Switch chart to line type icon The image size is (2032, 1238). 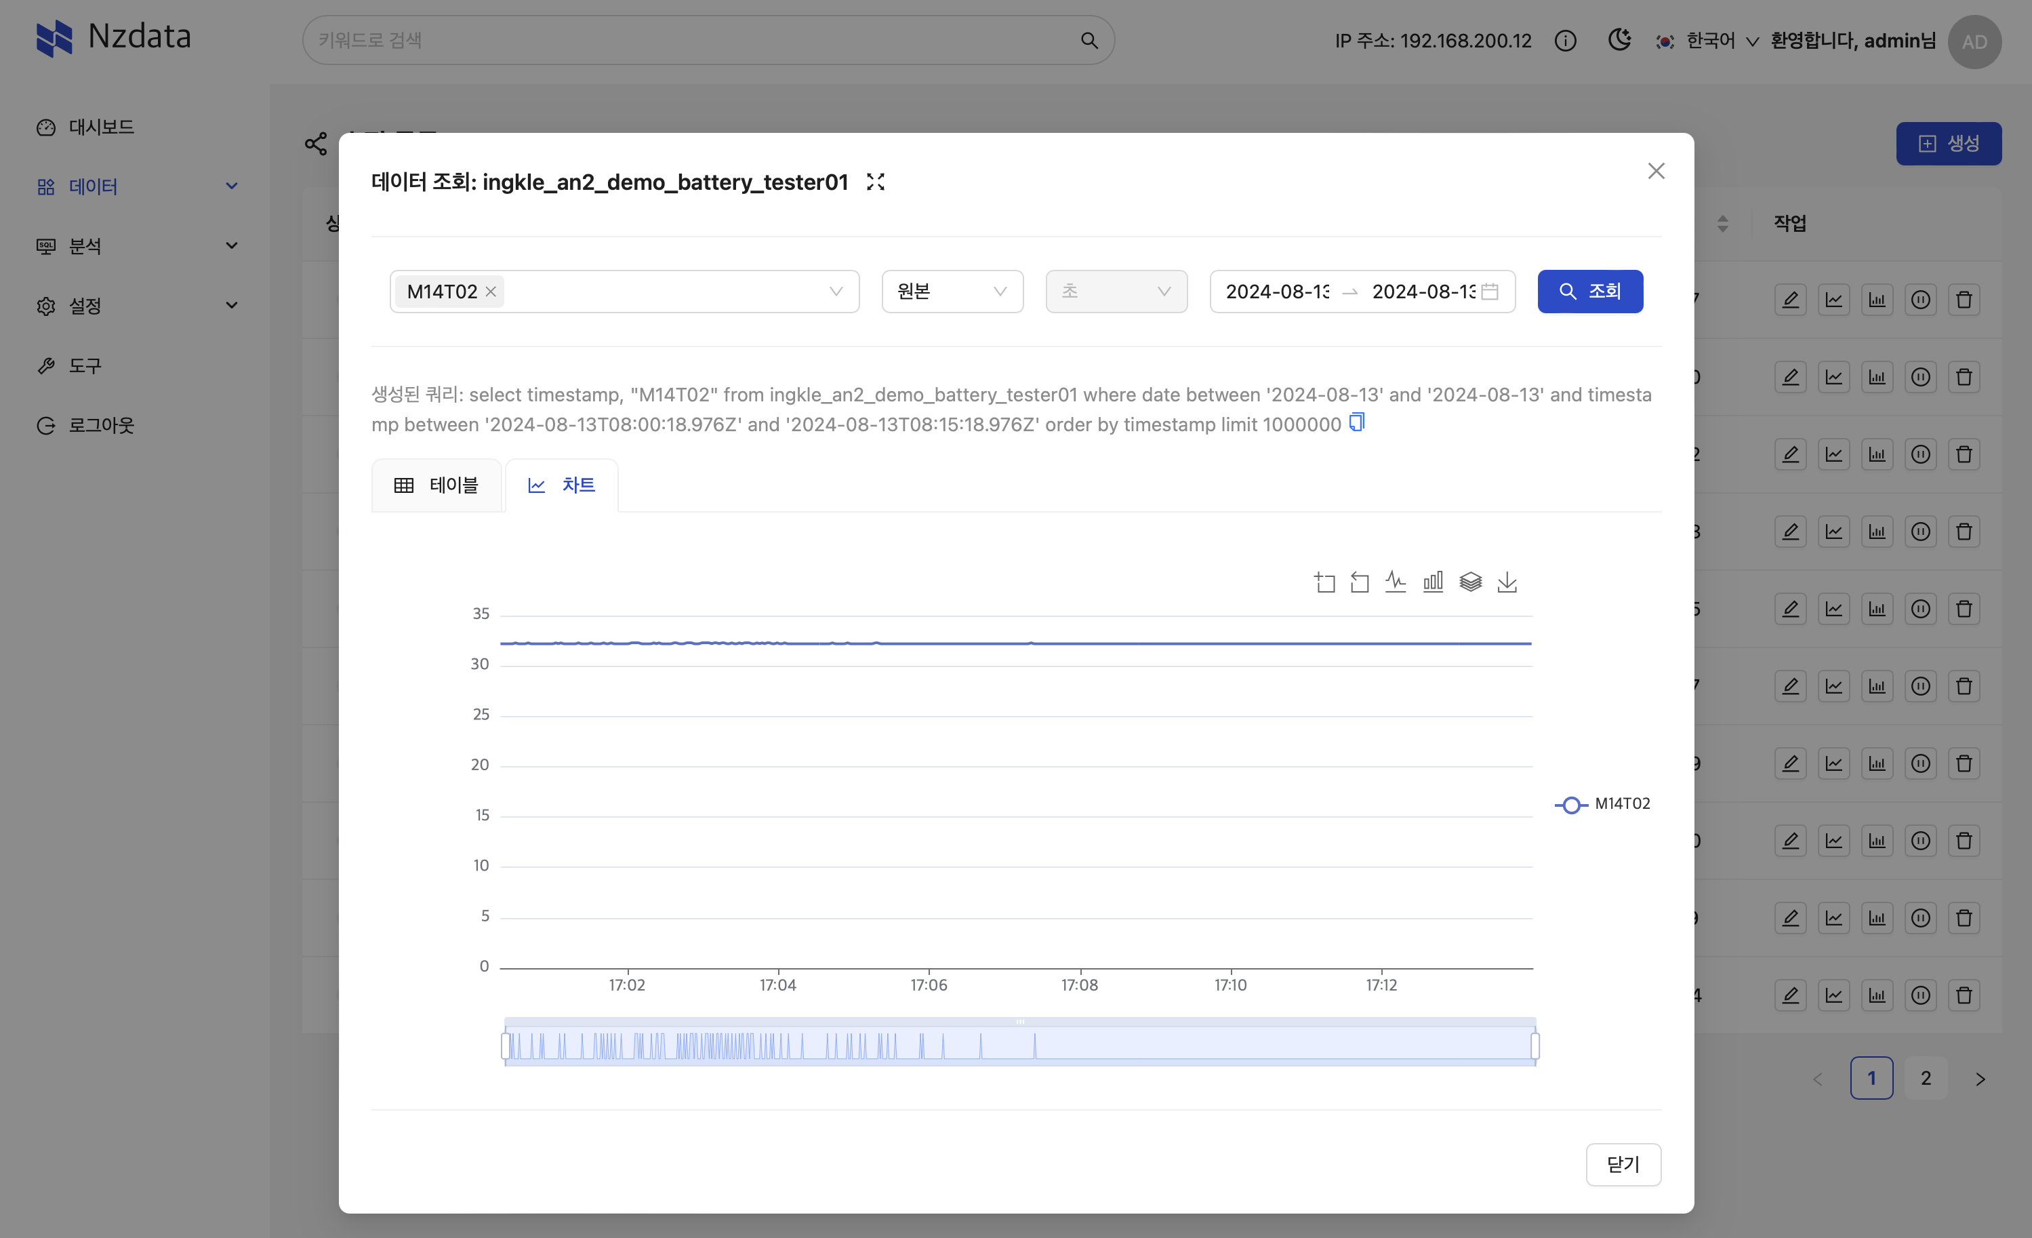(1396, 582)
